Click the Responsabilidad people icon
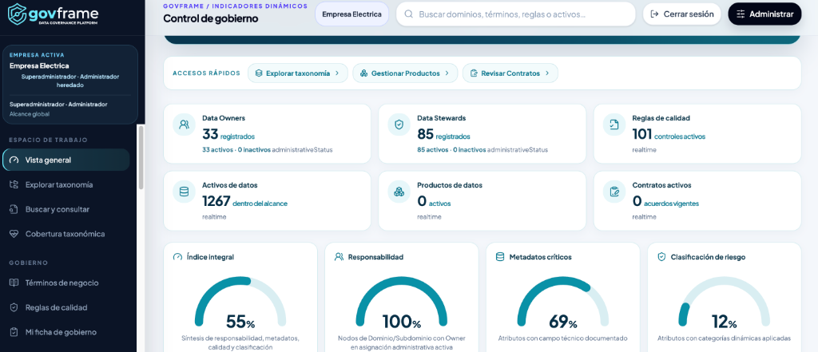Screen dimensions: 818x352 click(x=339, y=256)
